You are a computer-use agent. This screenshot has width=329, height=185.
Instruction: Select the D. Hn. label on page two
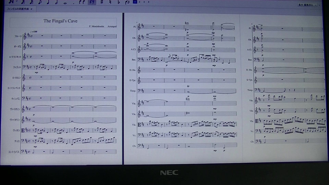133,70
